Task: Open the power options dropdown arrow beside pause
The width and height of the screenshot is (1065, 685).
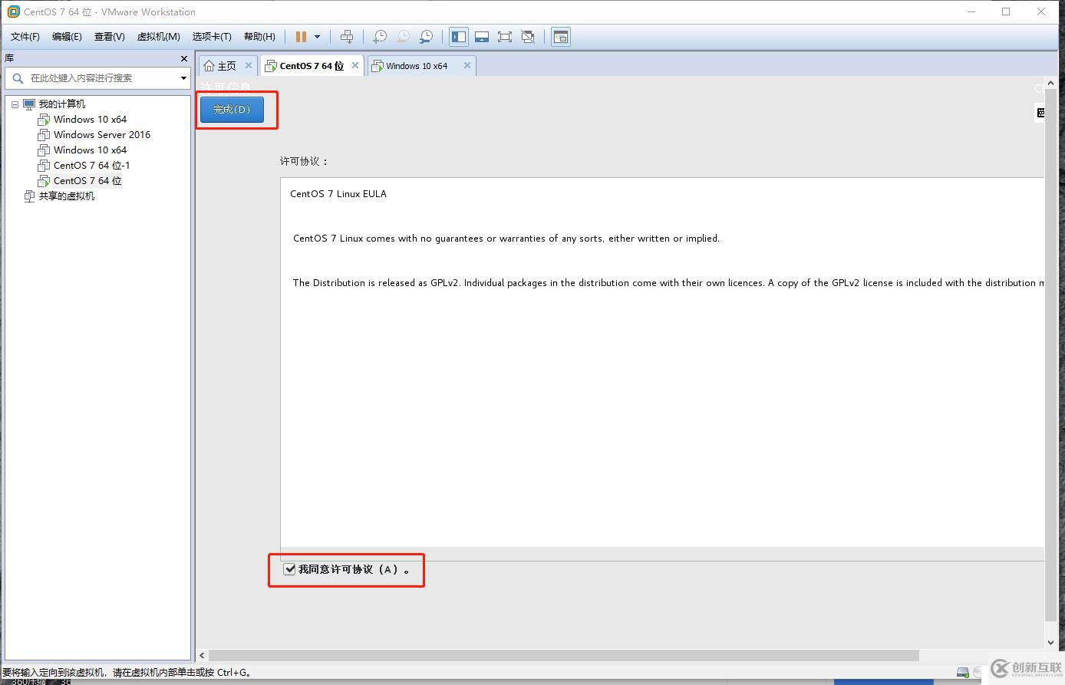Action: (317, 37)
